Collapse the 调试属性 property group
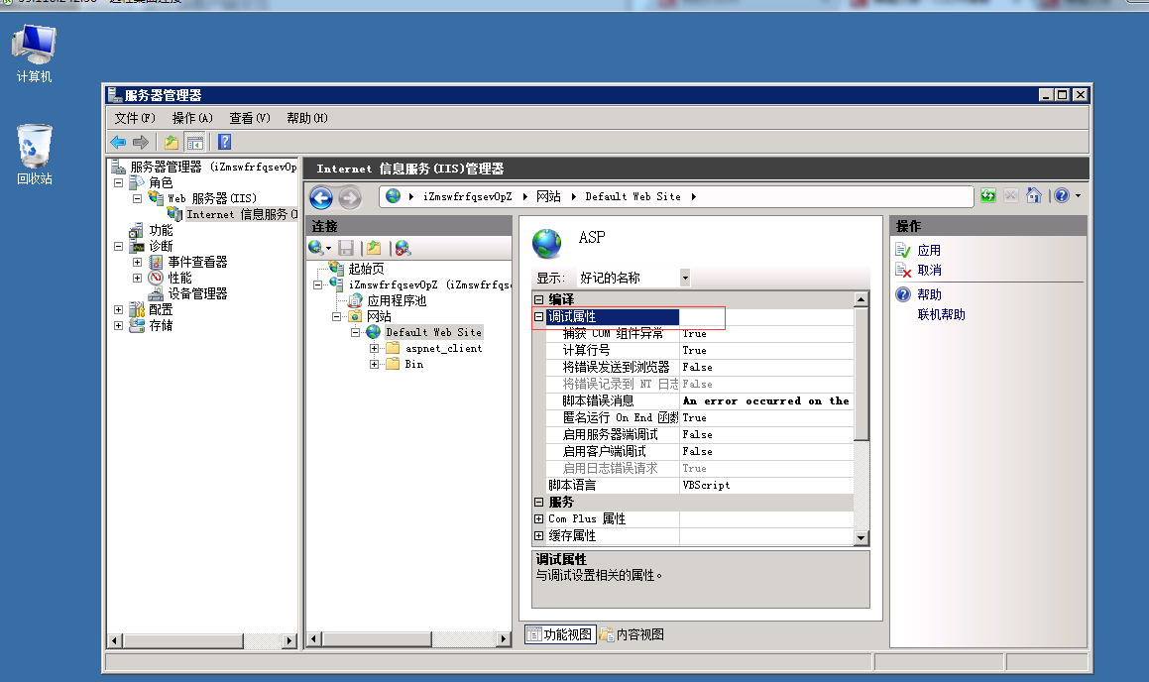1149x682 pixels. (538, 316)
